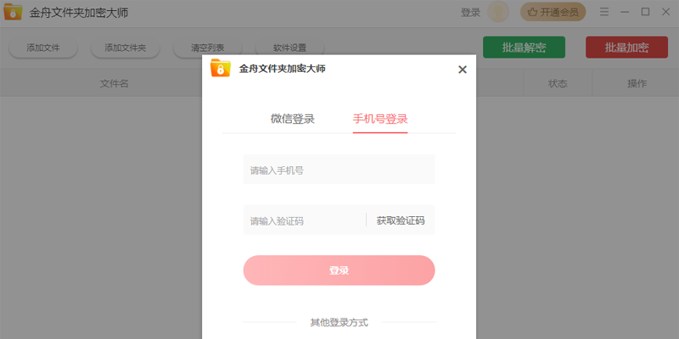Close the login dialog with X
Viewport: 679px width, 339px height.
click(x=463, y=69)
